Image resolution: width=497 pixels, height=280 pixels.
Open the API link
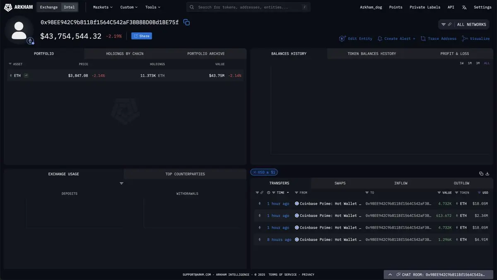451,7
